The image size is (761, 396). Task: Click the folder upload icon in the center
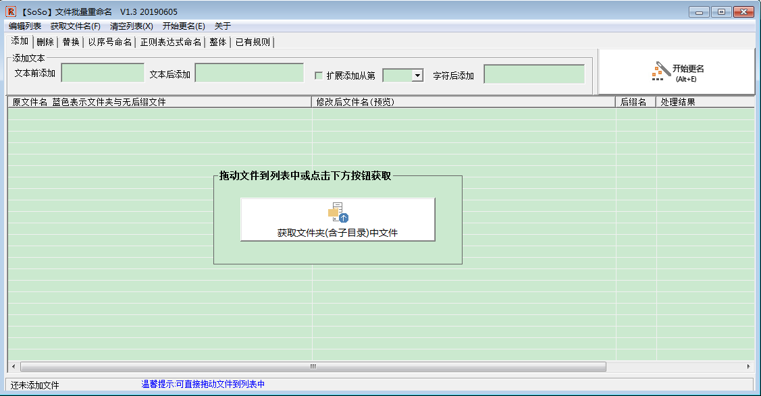338,213
